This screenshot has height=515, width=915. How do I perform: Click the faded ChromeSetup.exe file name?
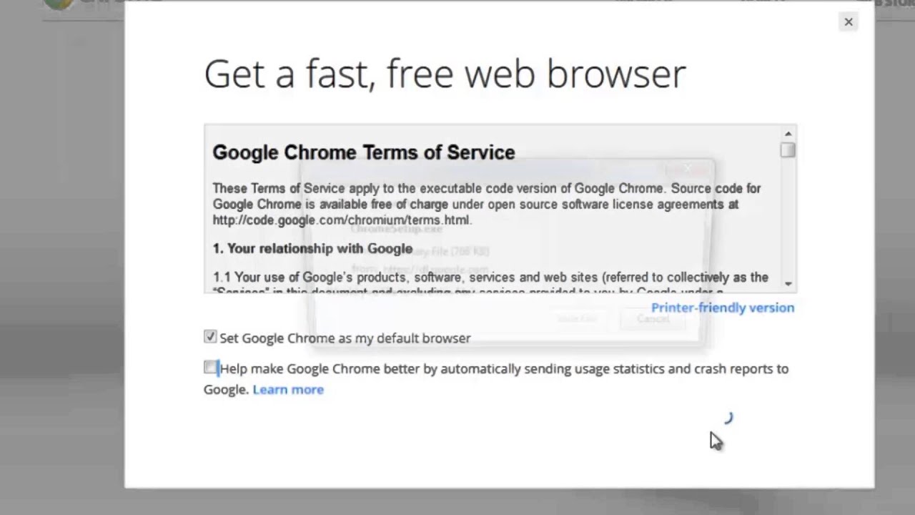[397, 229]
